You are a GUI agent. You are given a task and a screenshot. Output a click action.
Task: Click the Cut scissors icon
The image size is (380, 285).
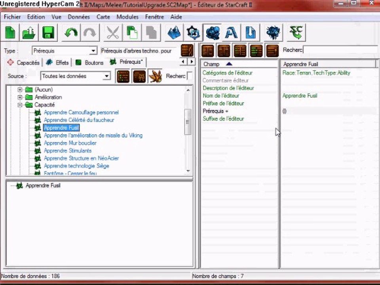tap(113, 33)
